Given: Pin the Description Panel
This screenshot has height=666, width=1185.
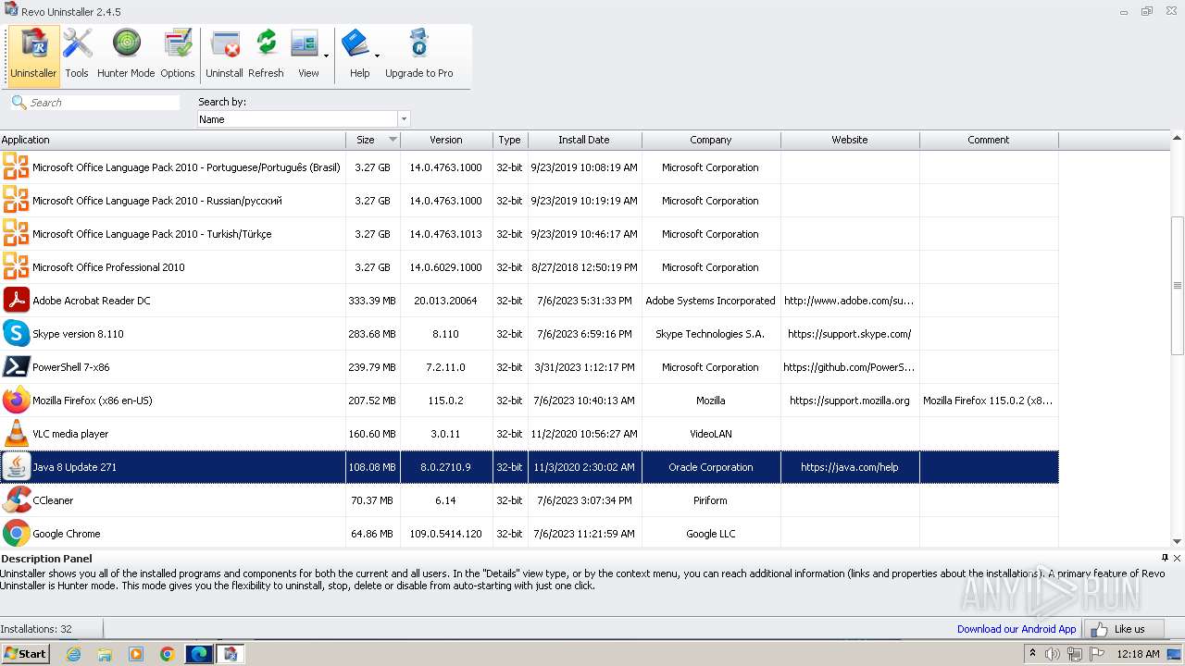Looking at the screenshot, I should click(x=1165, y=558).
